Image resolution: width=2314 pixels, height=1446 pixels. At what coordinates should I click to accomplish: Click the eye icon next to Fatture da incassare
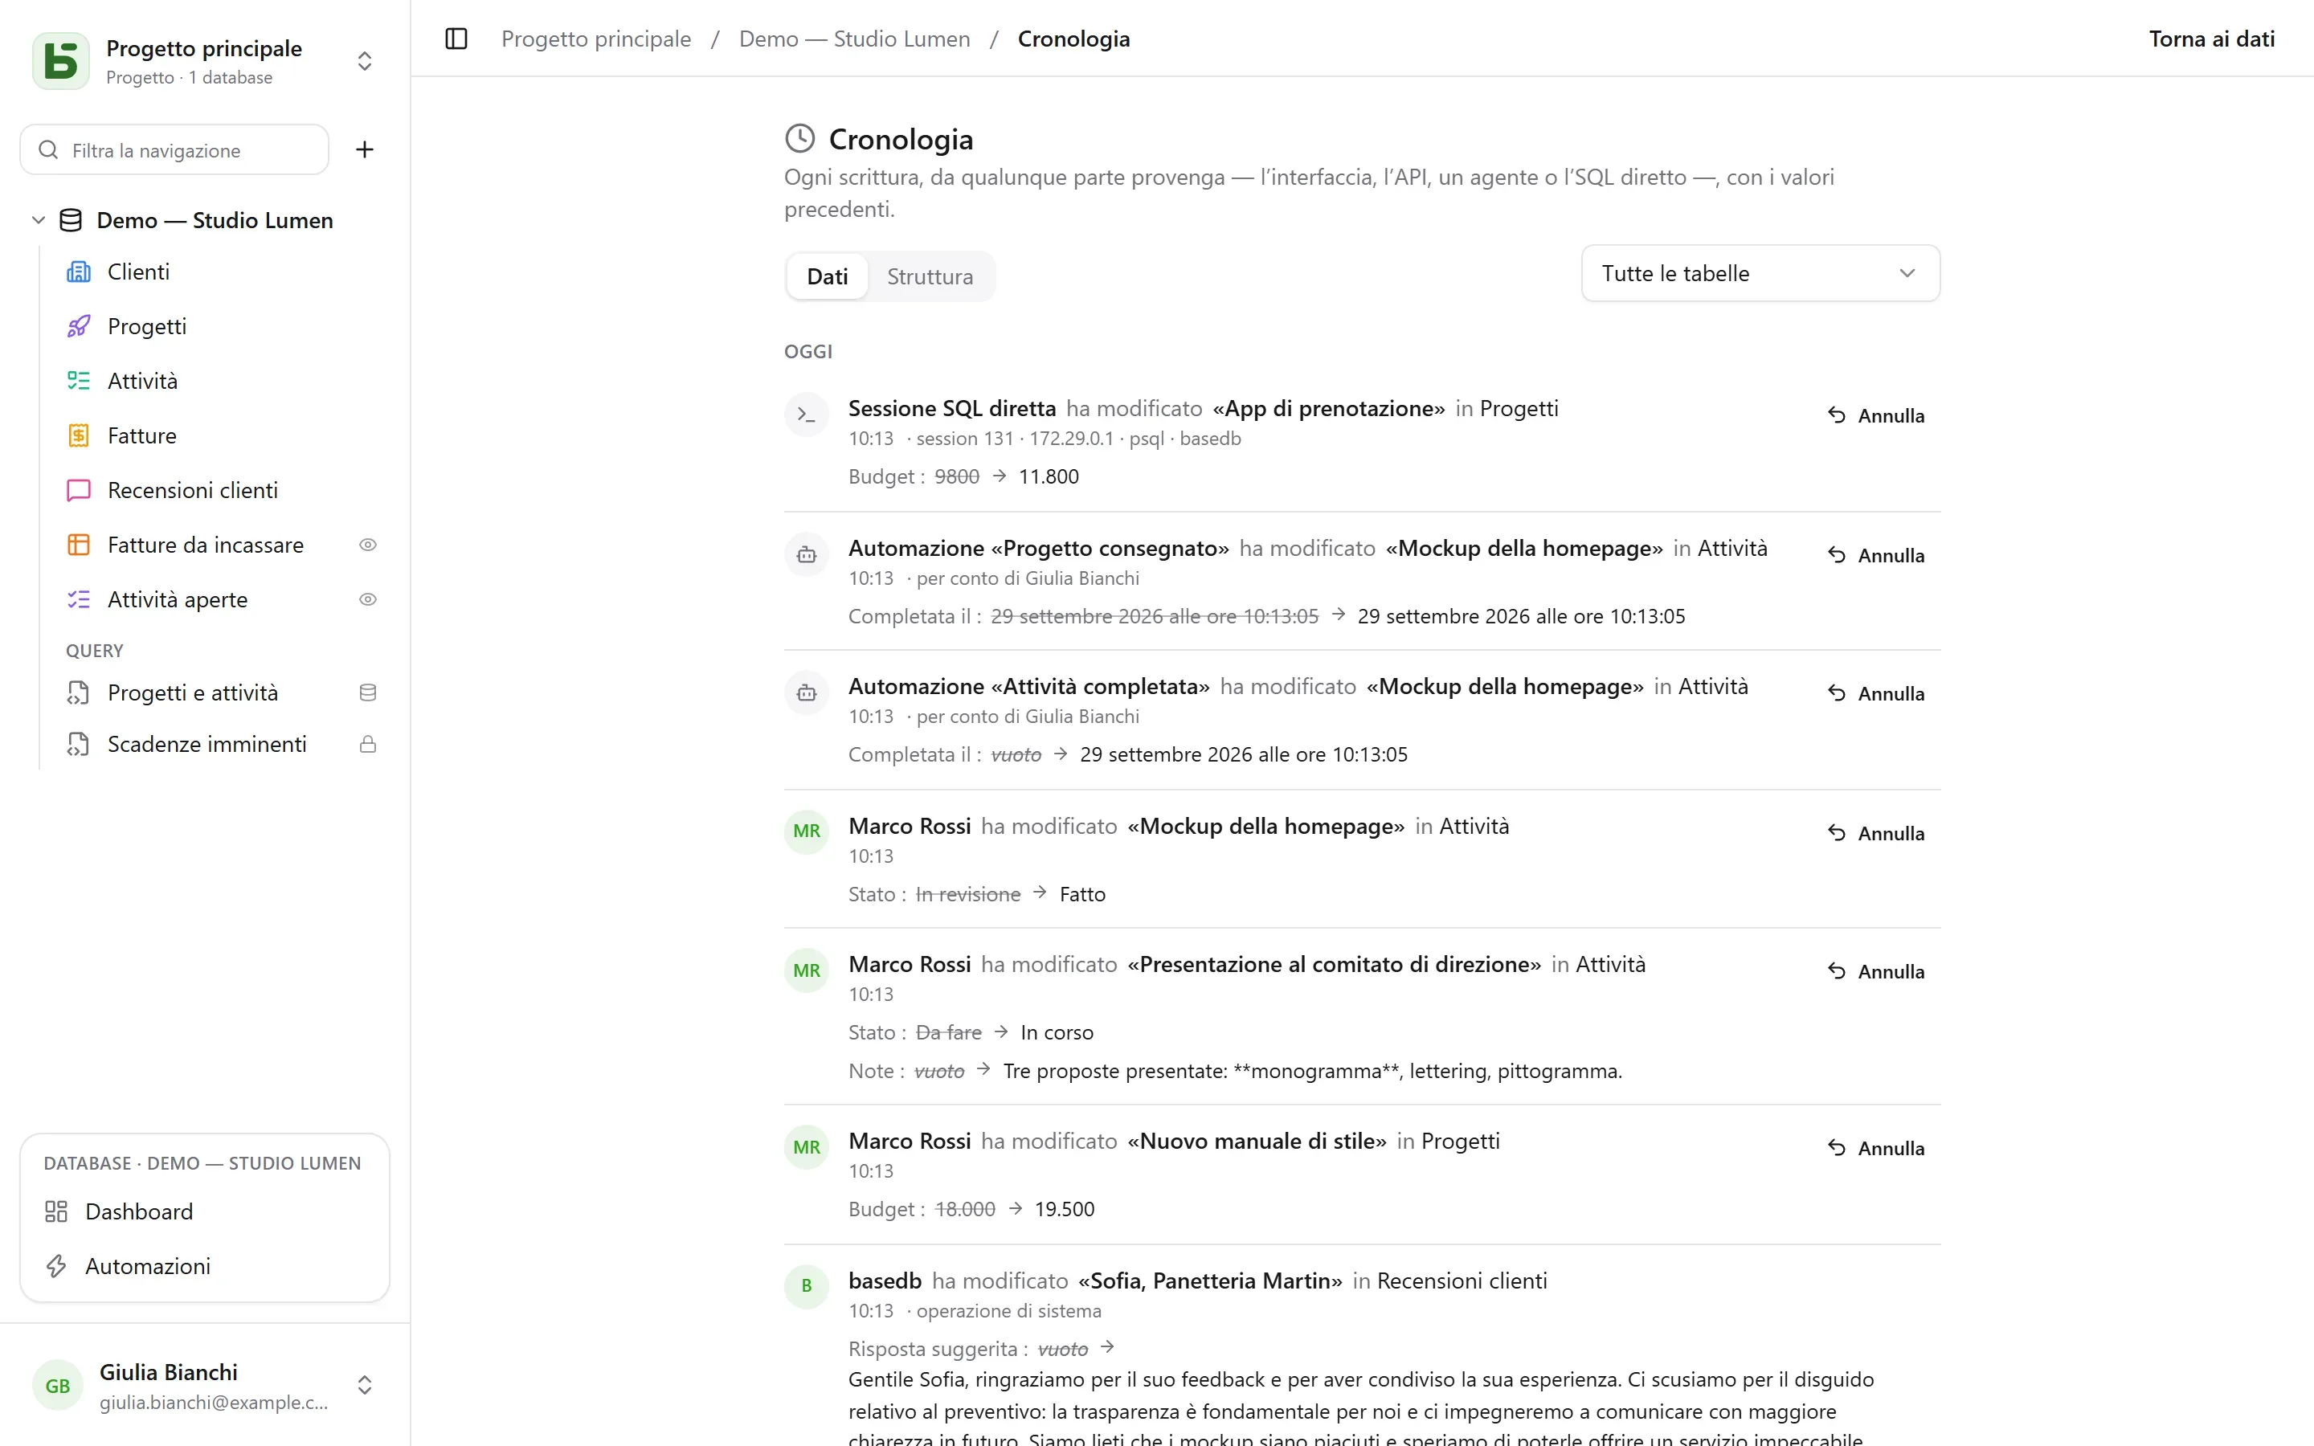click(368, 544)
